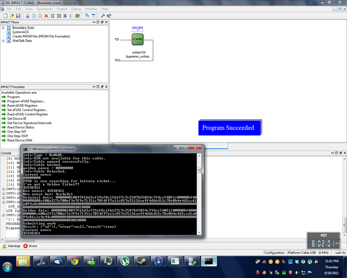The width and height of the screenshot is (347, 278).
Task: Click Read Device DNA operation
Action: click(x=20, y=140)
